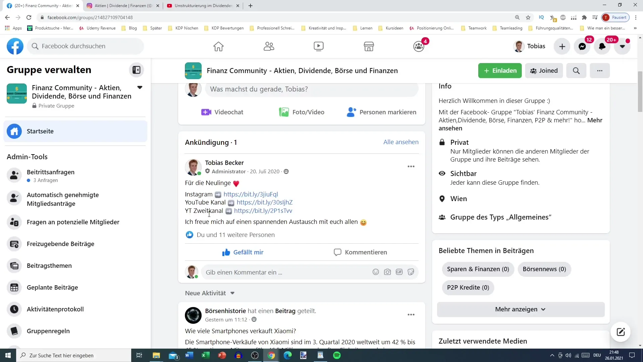
Task: Open the Joined membership dropdown
Action: [x=544, y=71]
